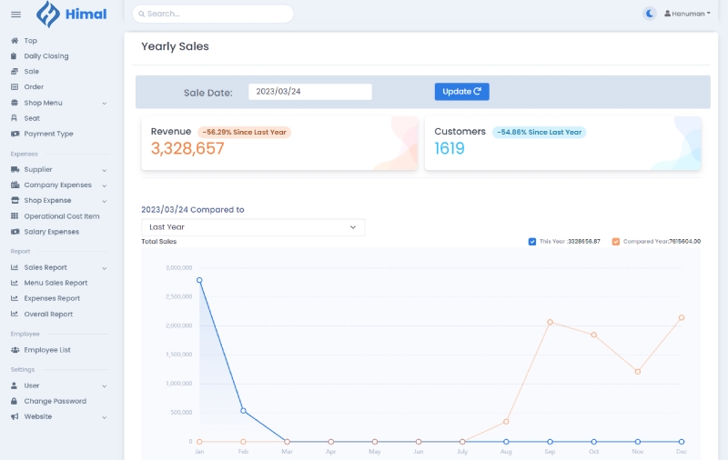
Task: Open the Hanuman user dropdown
Action: coord(687,14)
